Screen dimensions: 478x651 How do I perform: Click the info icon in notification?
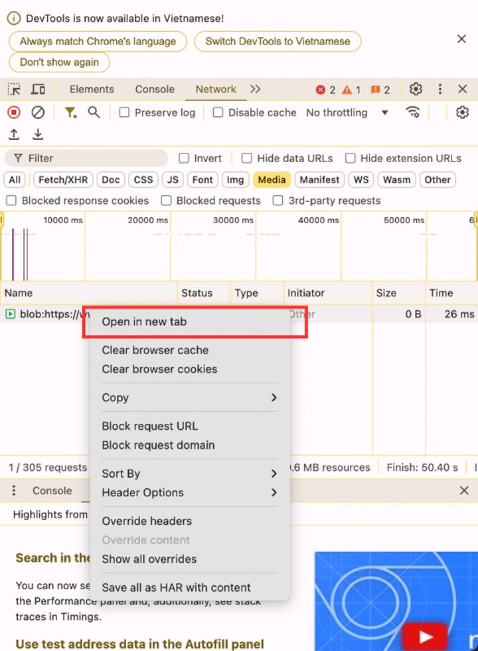pyautogui.click(x=14, y=19)
